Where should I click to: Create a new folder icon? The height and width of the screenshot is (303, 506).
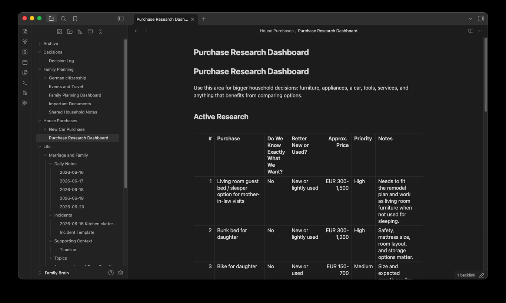coord(70,32)
